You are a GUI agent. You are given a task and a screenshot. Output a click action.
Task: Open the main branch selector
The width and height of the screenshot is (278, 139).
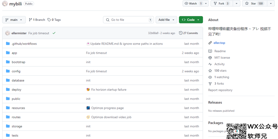14,20
